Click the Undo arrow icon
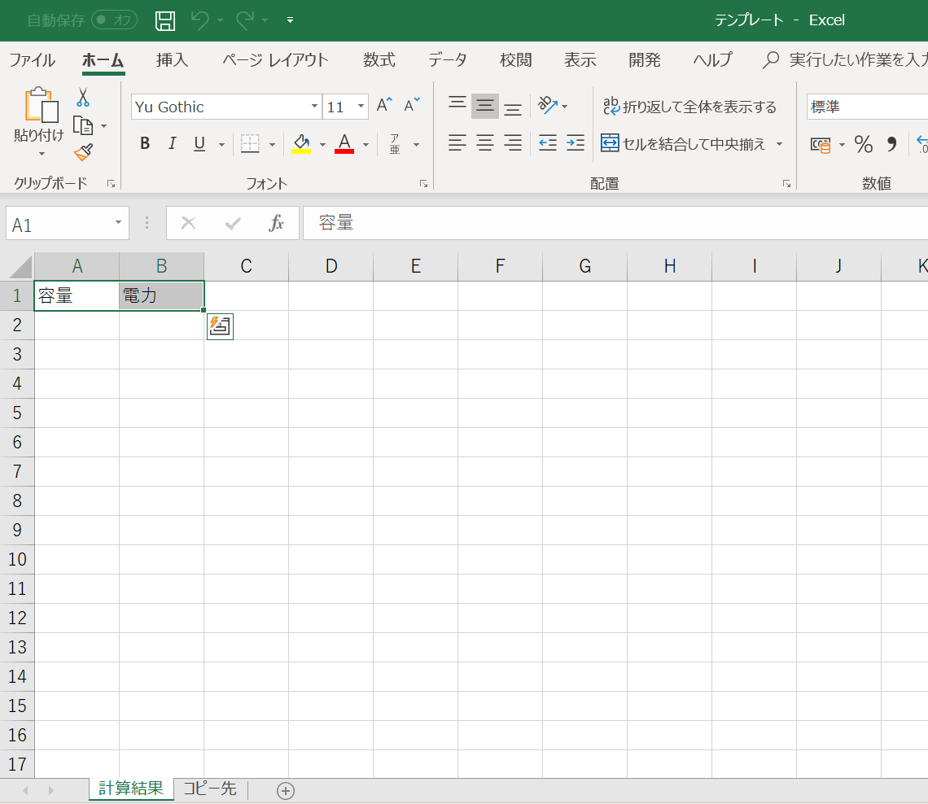Screen dimensions: 928x804 coord(200,20)
